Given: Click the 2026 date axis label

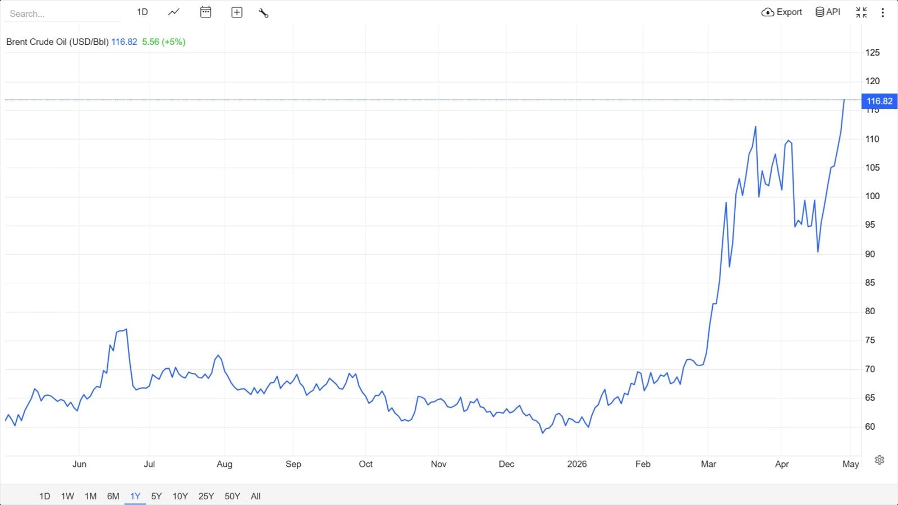Looking at the screenshot, I should click(x=577, y=464).
